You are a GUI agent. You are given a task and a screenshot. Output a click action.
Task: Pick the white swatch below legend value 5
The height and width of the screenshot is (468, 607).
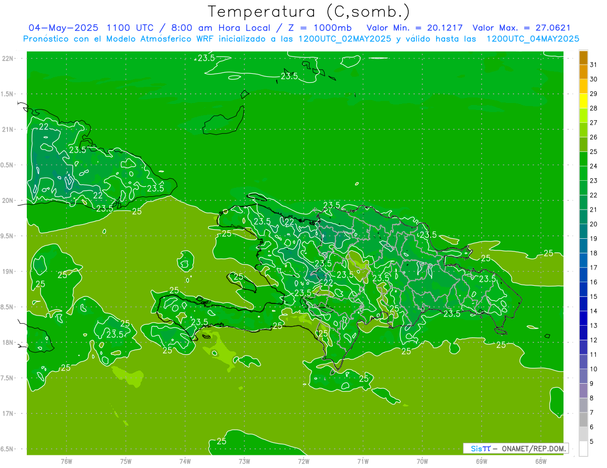click(583, 449)
